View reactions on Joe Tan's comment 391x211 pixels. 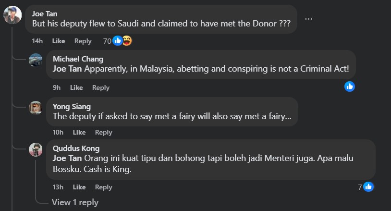coord(118,41)
